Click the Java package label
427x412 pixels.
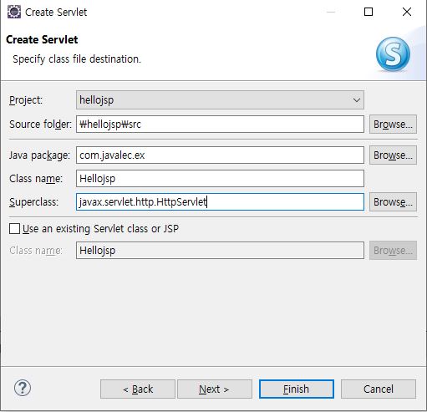click(39, 155)
